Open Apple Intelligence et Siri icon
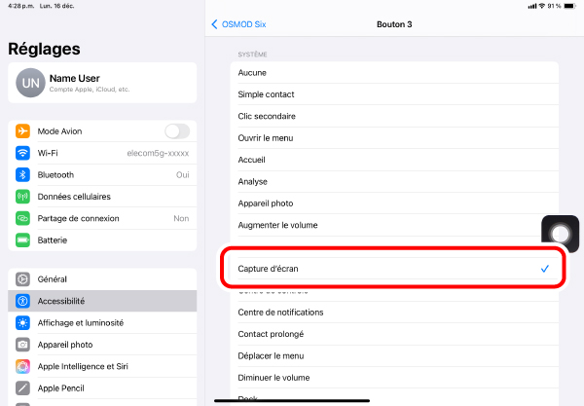 (x=23, y=366)
